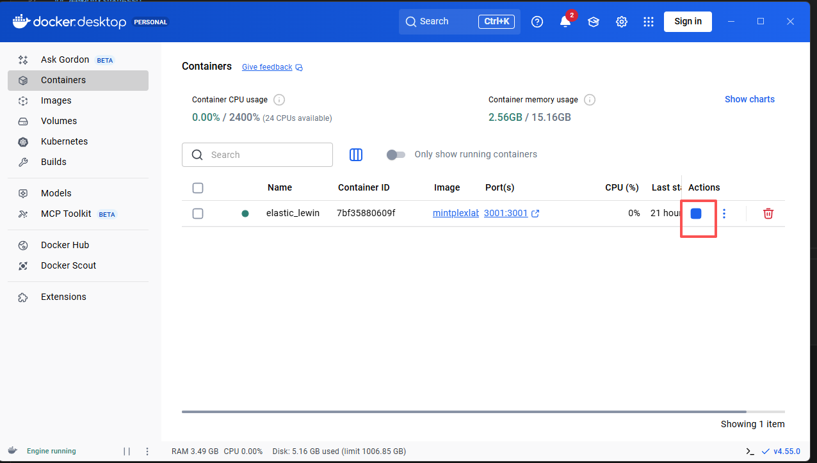Viewport: 817px width, 463px height.
Task: Stop the elastic_lewin container
Action: coord(696,214)
